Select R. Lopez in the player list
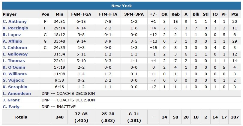This screenshot has width=243, height=126. click(12, 35)
